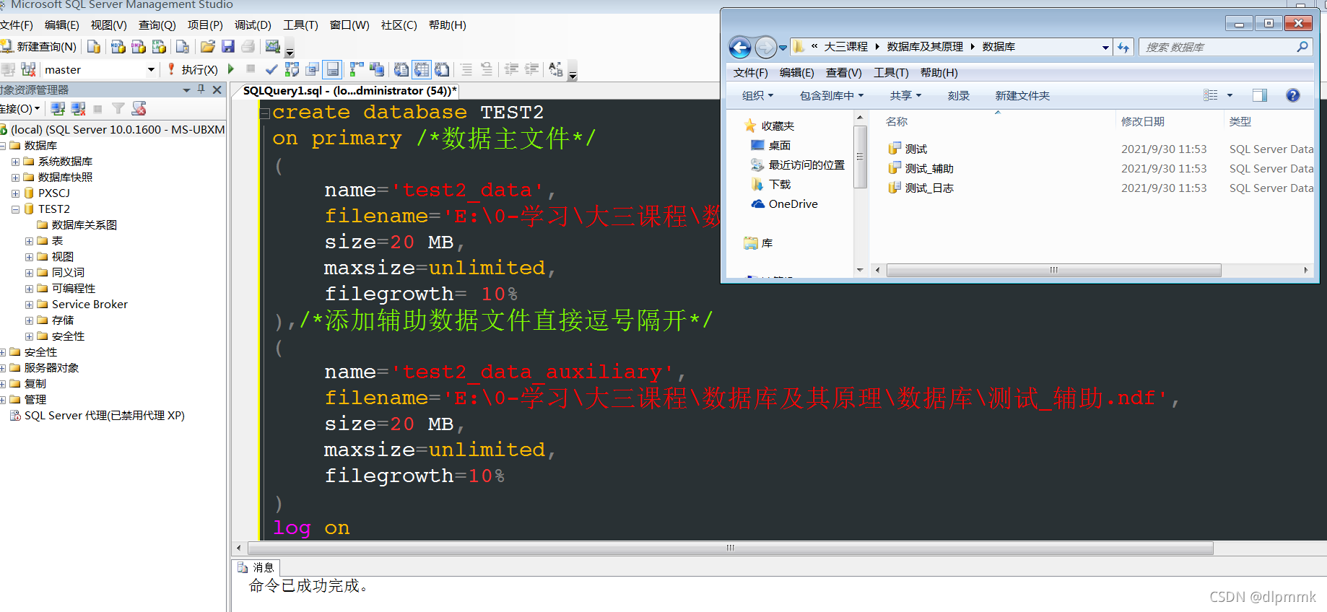
Task: Toggle the Explorer preview pane
Action: click(1260, 95)
